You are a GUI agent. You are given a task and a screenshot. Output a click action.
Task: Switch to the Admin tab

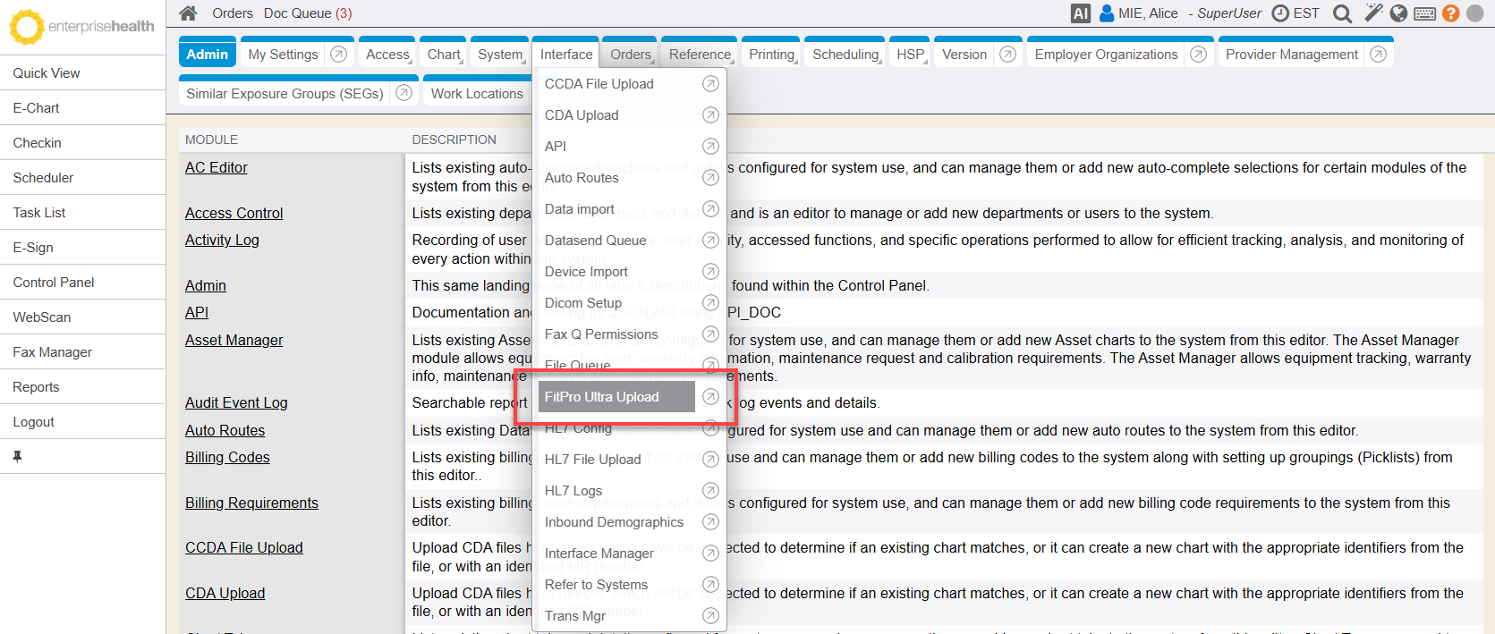coord(208,55)
